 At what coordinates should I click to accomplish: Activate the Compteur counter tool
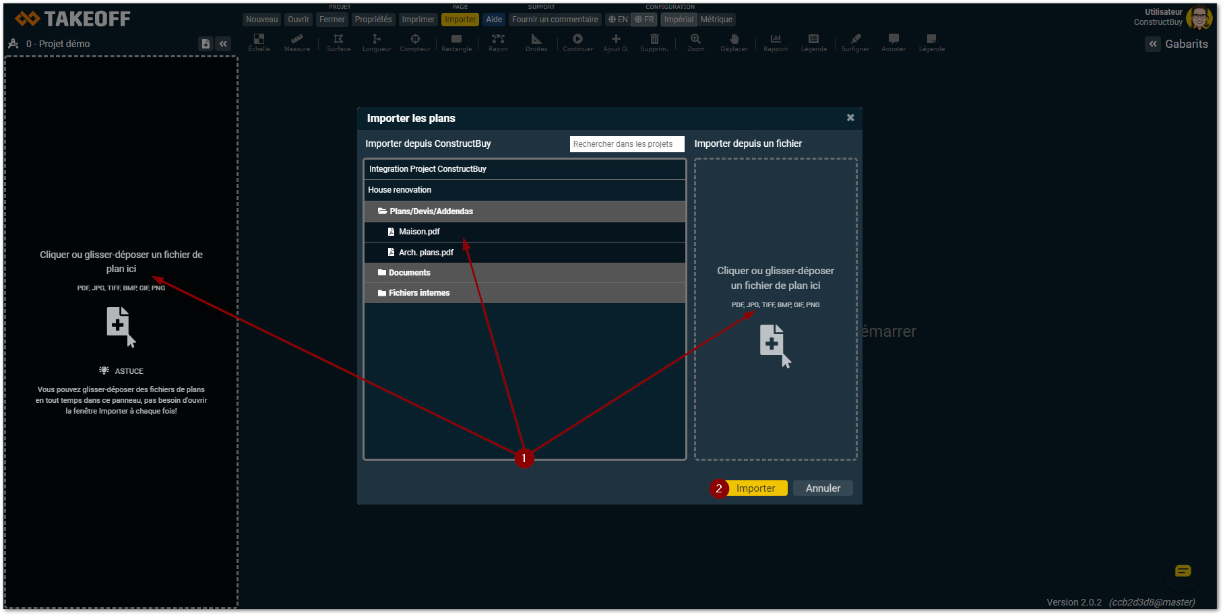(x=415, y=42)
